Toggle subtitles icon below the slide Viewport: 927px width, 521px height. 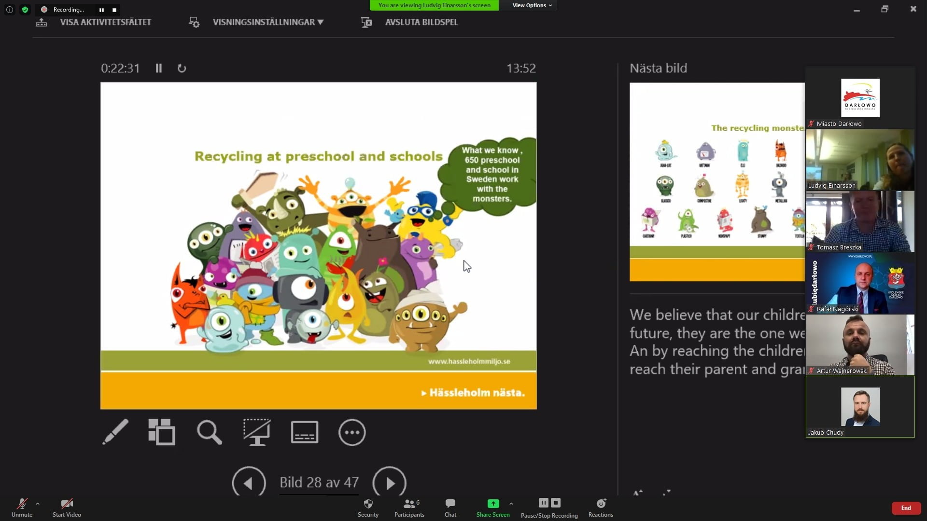[x=304, y=432]
